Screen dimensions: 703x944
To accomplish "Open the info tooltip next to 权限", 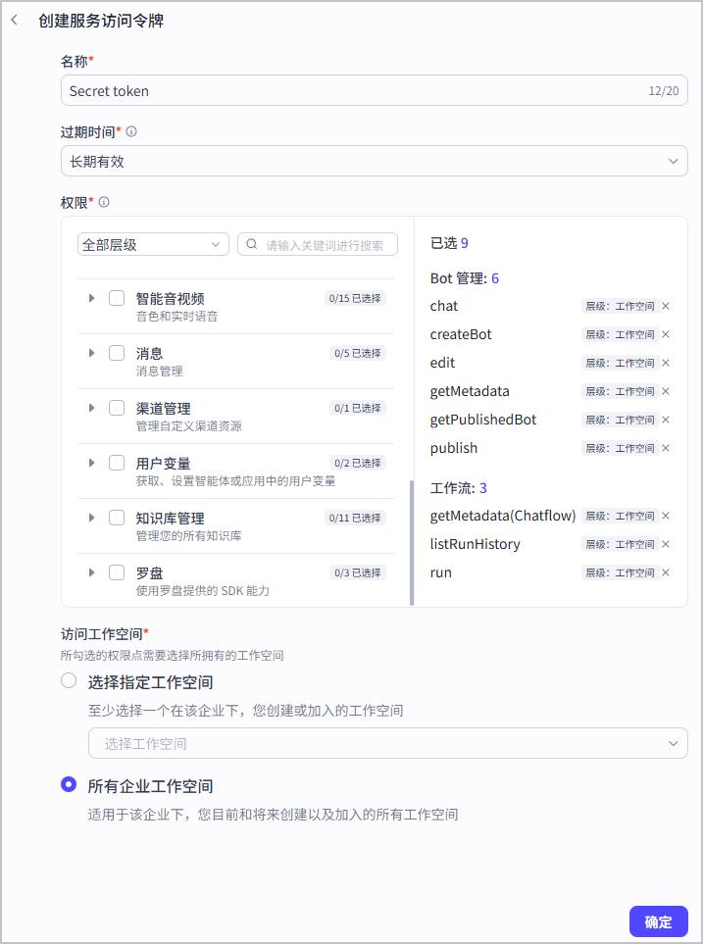I will pos(104,202).
